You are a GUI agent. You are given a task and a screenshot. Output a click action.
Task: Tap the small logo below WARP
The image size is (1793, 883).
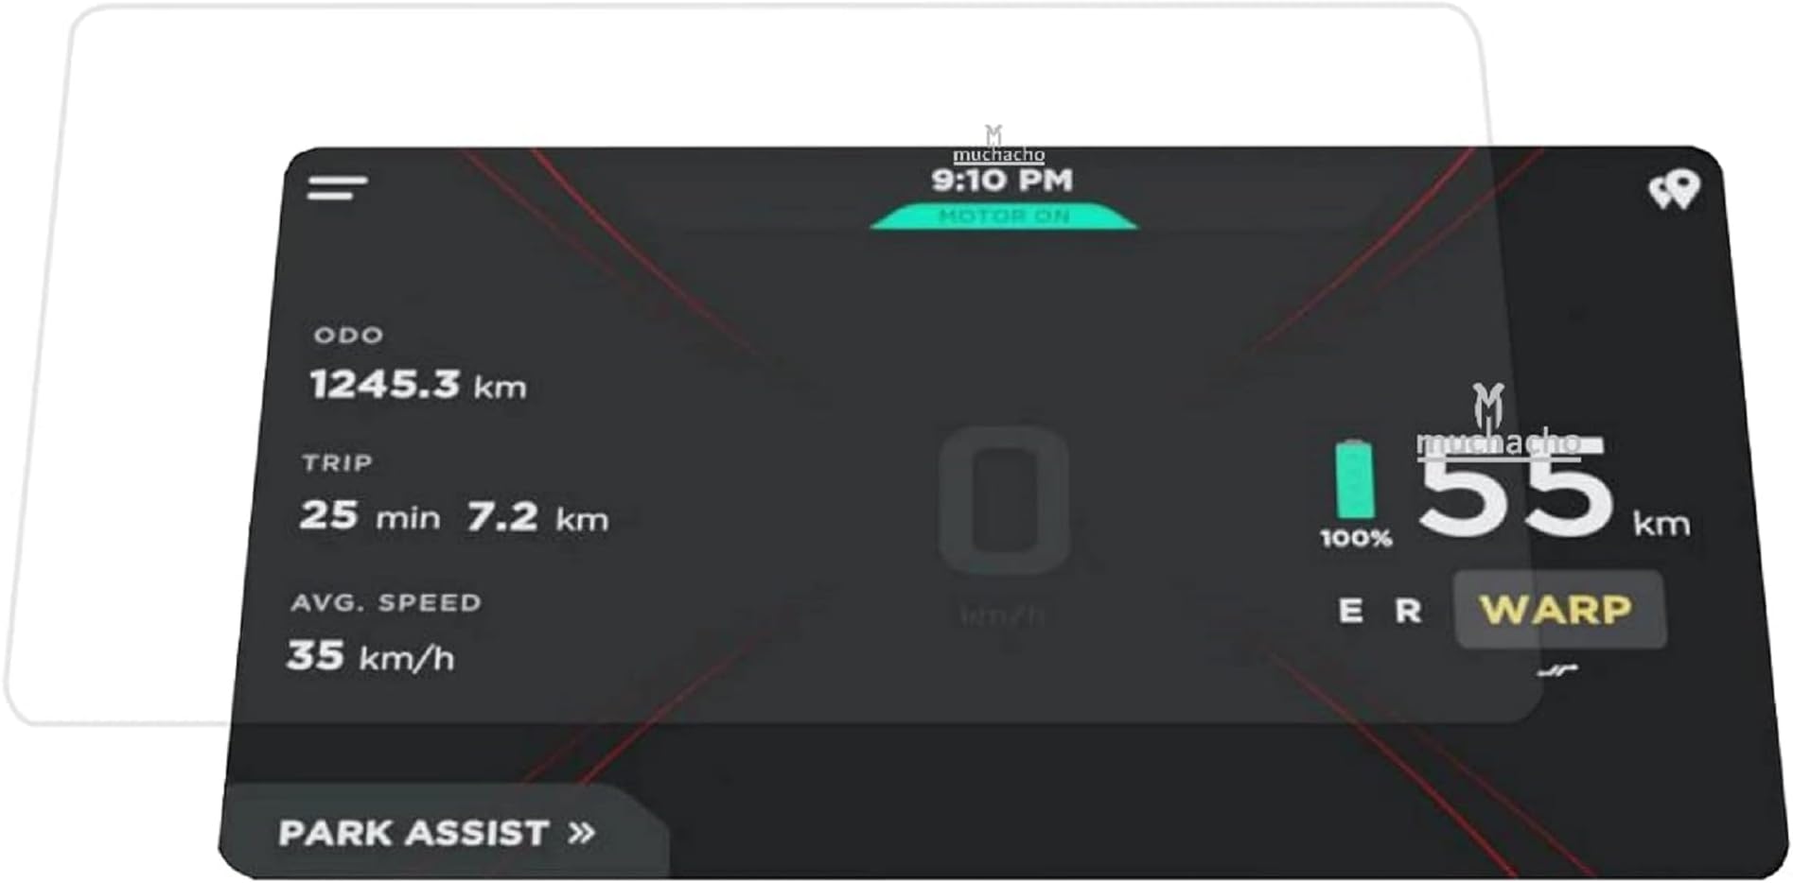(x=1557, y=671)
